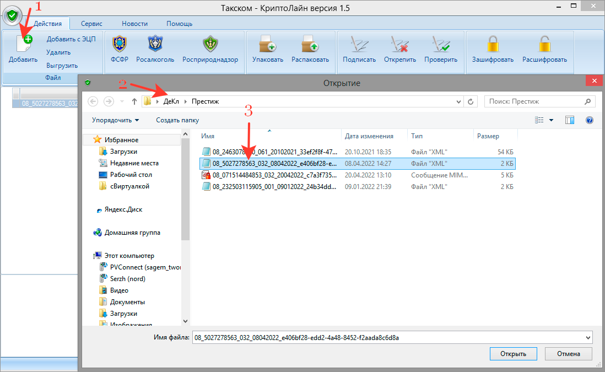Click the Открыть button
Screen dimensions: 605x372
point(513,354)
